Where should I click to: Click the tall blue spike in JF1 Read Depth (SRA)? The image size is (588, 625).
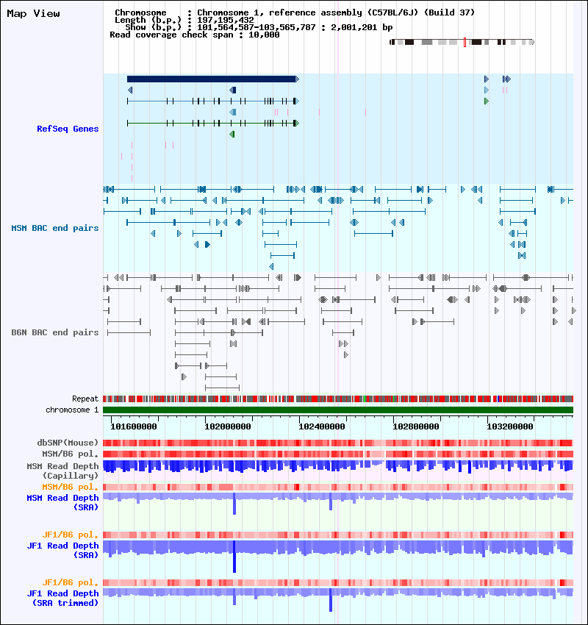(x=234, y=557)
